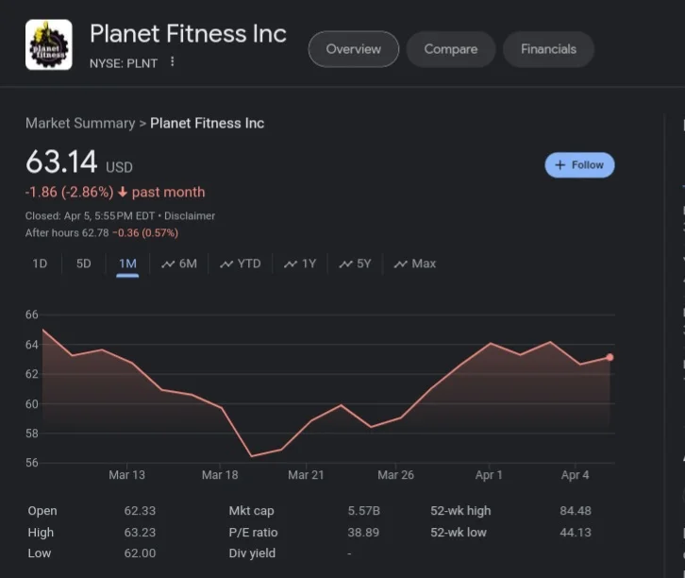Image resolution: width=685 pixels, height=578 pixels.
Task: Click the Apr 1 date label
Action: click(489, 475)
